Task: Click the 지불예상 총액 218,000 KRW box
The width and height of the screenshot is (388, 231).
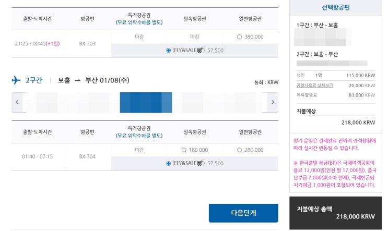Action: pyautogui.click(x=336, y=212)
